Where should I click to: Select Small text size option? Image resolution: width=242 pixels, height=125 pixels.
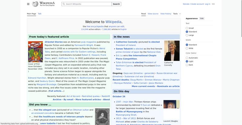coord(187,28)
